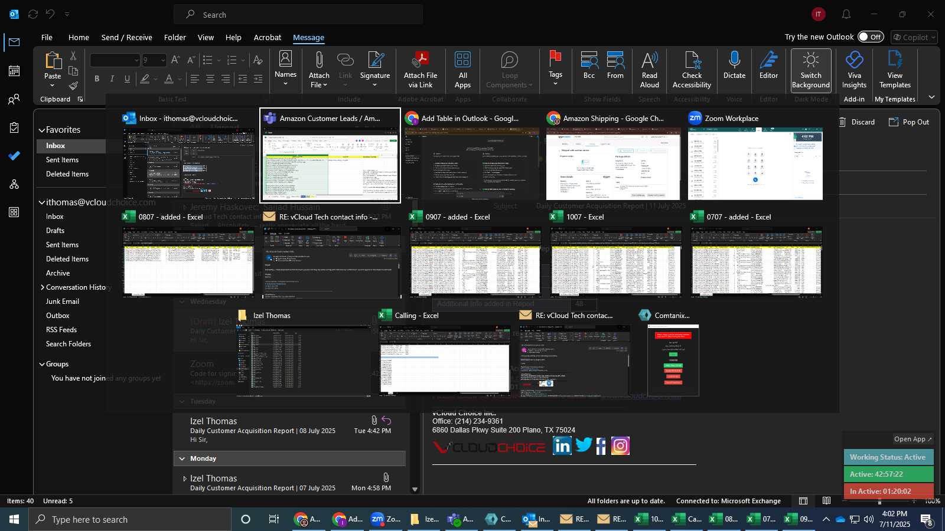Click the Attach File paperclip icon
This screenshot has height=531, width=945.
tap(319, 60)
